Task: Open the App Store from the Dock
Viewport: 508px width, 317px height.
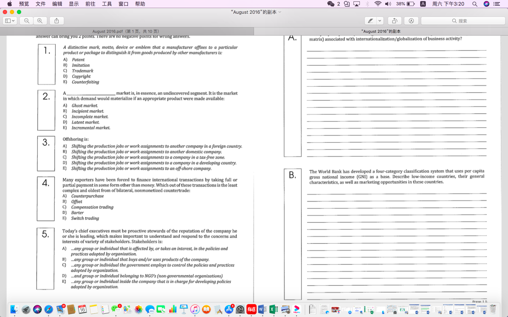Action: pyautogui.click(x=229, y=309)
